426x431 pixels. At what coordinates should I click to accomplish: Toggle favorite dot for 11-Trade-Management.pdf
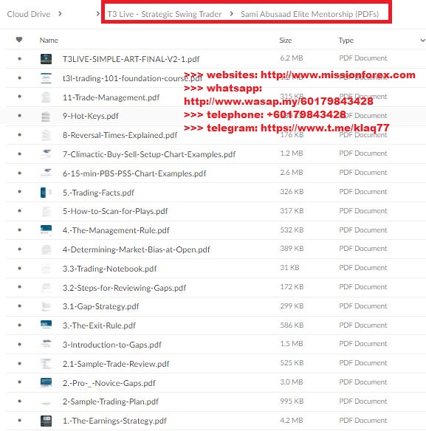19,97
